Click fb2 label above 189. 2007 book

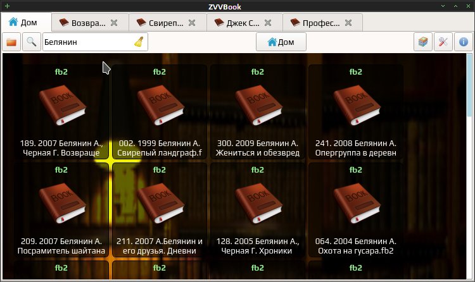click(61, 71)
